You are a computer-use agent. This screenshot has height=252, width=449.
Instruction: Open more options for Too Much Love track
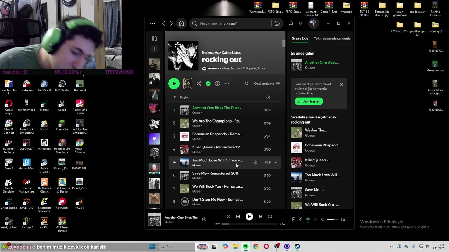(275, 162)
